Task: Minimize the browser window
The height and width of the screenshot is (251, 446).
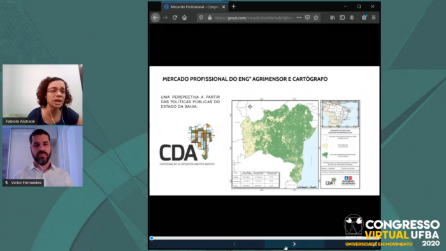Action: [345, 6]
